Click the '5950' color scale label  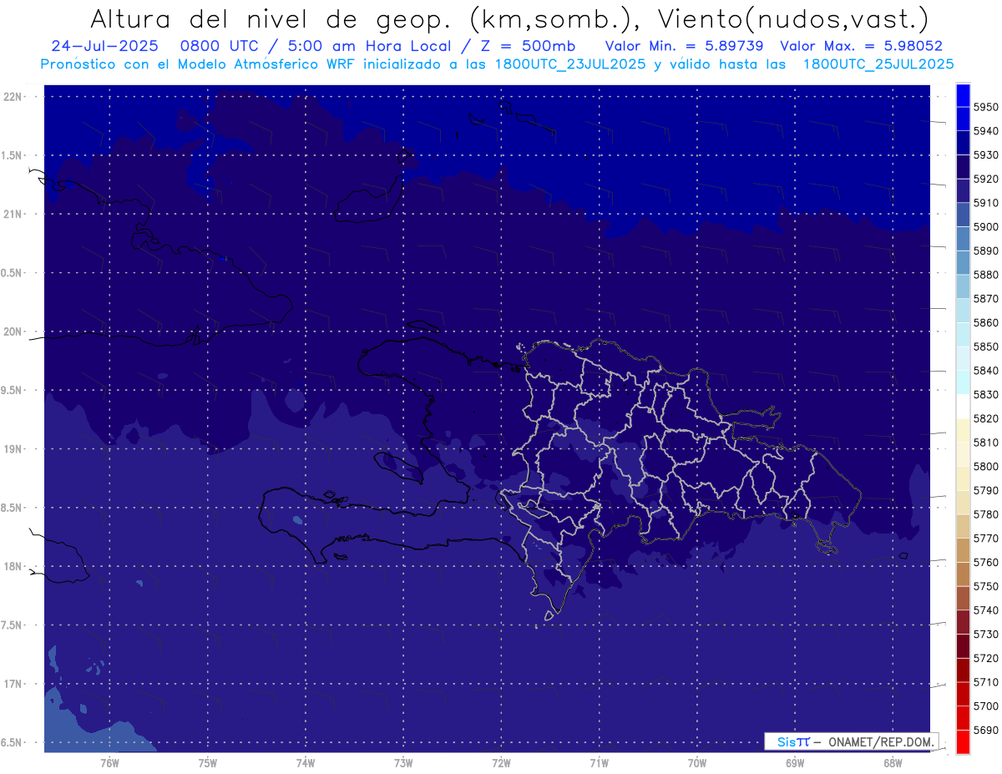(x=986, y=107)
